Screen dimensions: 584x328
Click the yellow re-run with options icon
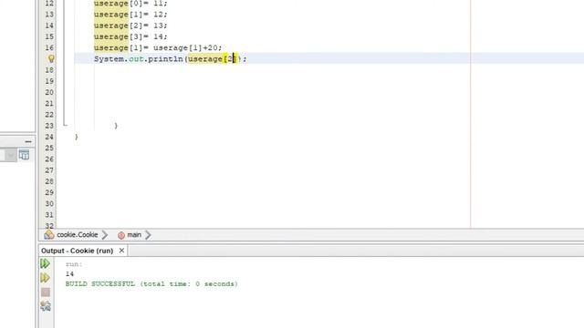coord(45,278)
